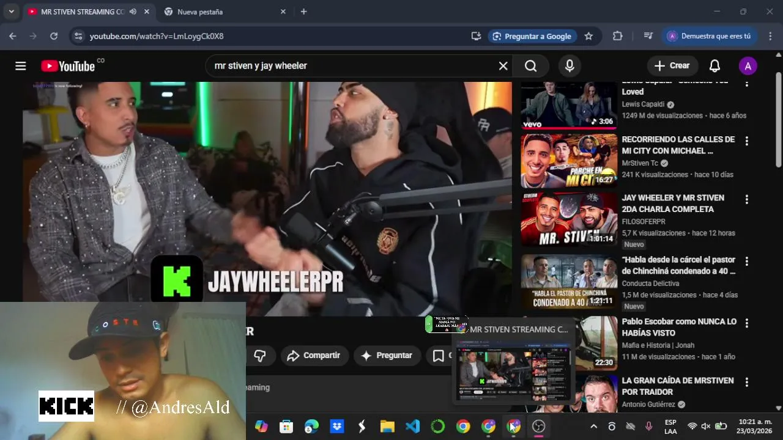Open Lewis Capaldi video thumbnail
Viewport: 783px width, 440px height.
(x=569, y=105)
